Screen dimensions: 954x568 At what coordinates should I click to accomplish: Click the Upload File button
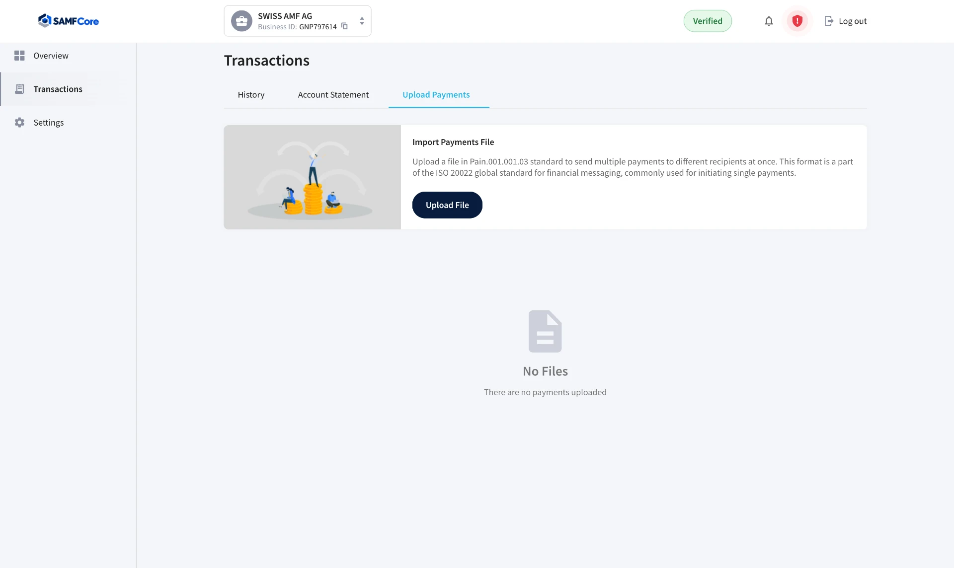pos(447,205)
